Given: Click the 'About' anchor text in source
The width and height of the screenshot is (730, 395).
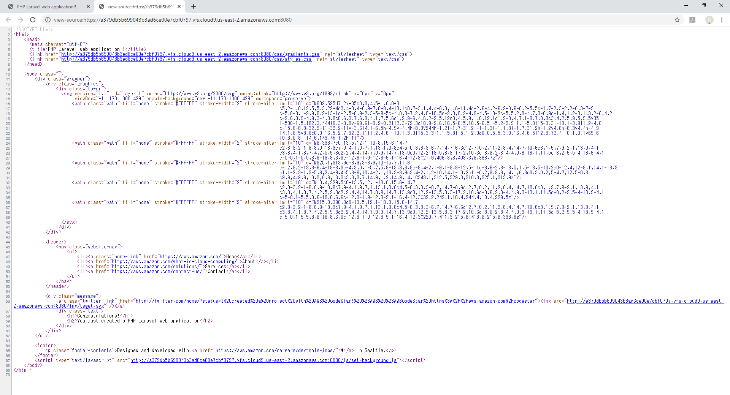Looking at the screenshot, I should (249, 262).
